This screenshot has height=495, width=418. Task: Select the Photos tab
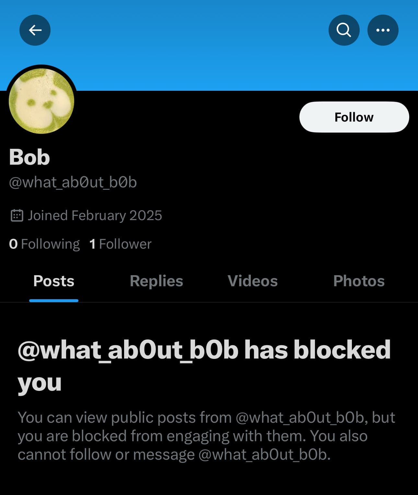[x=359, y=281]
